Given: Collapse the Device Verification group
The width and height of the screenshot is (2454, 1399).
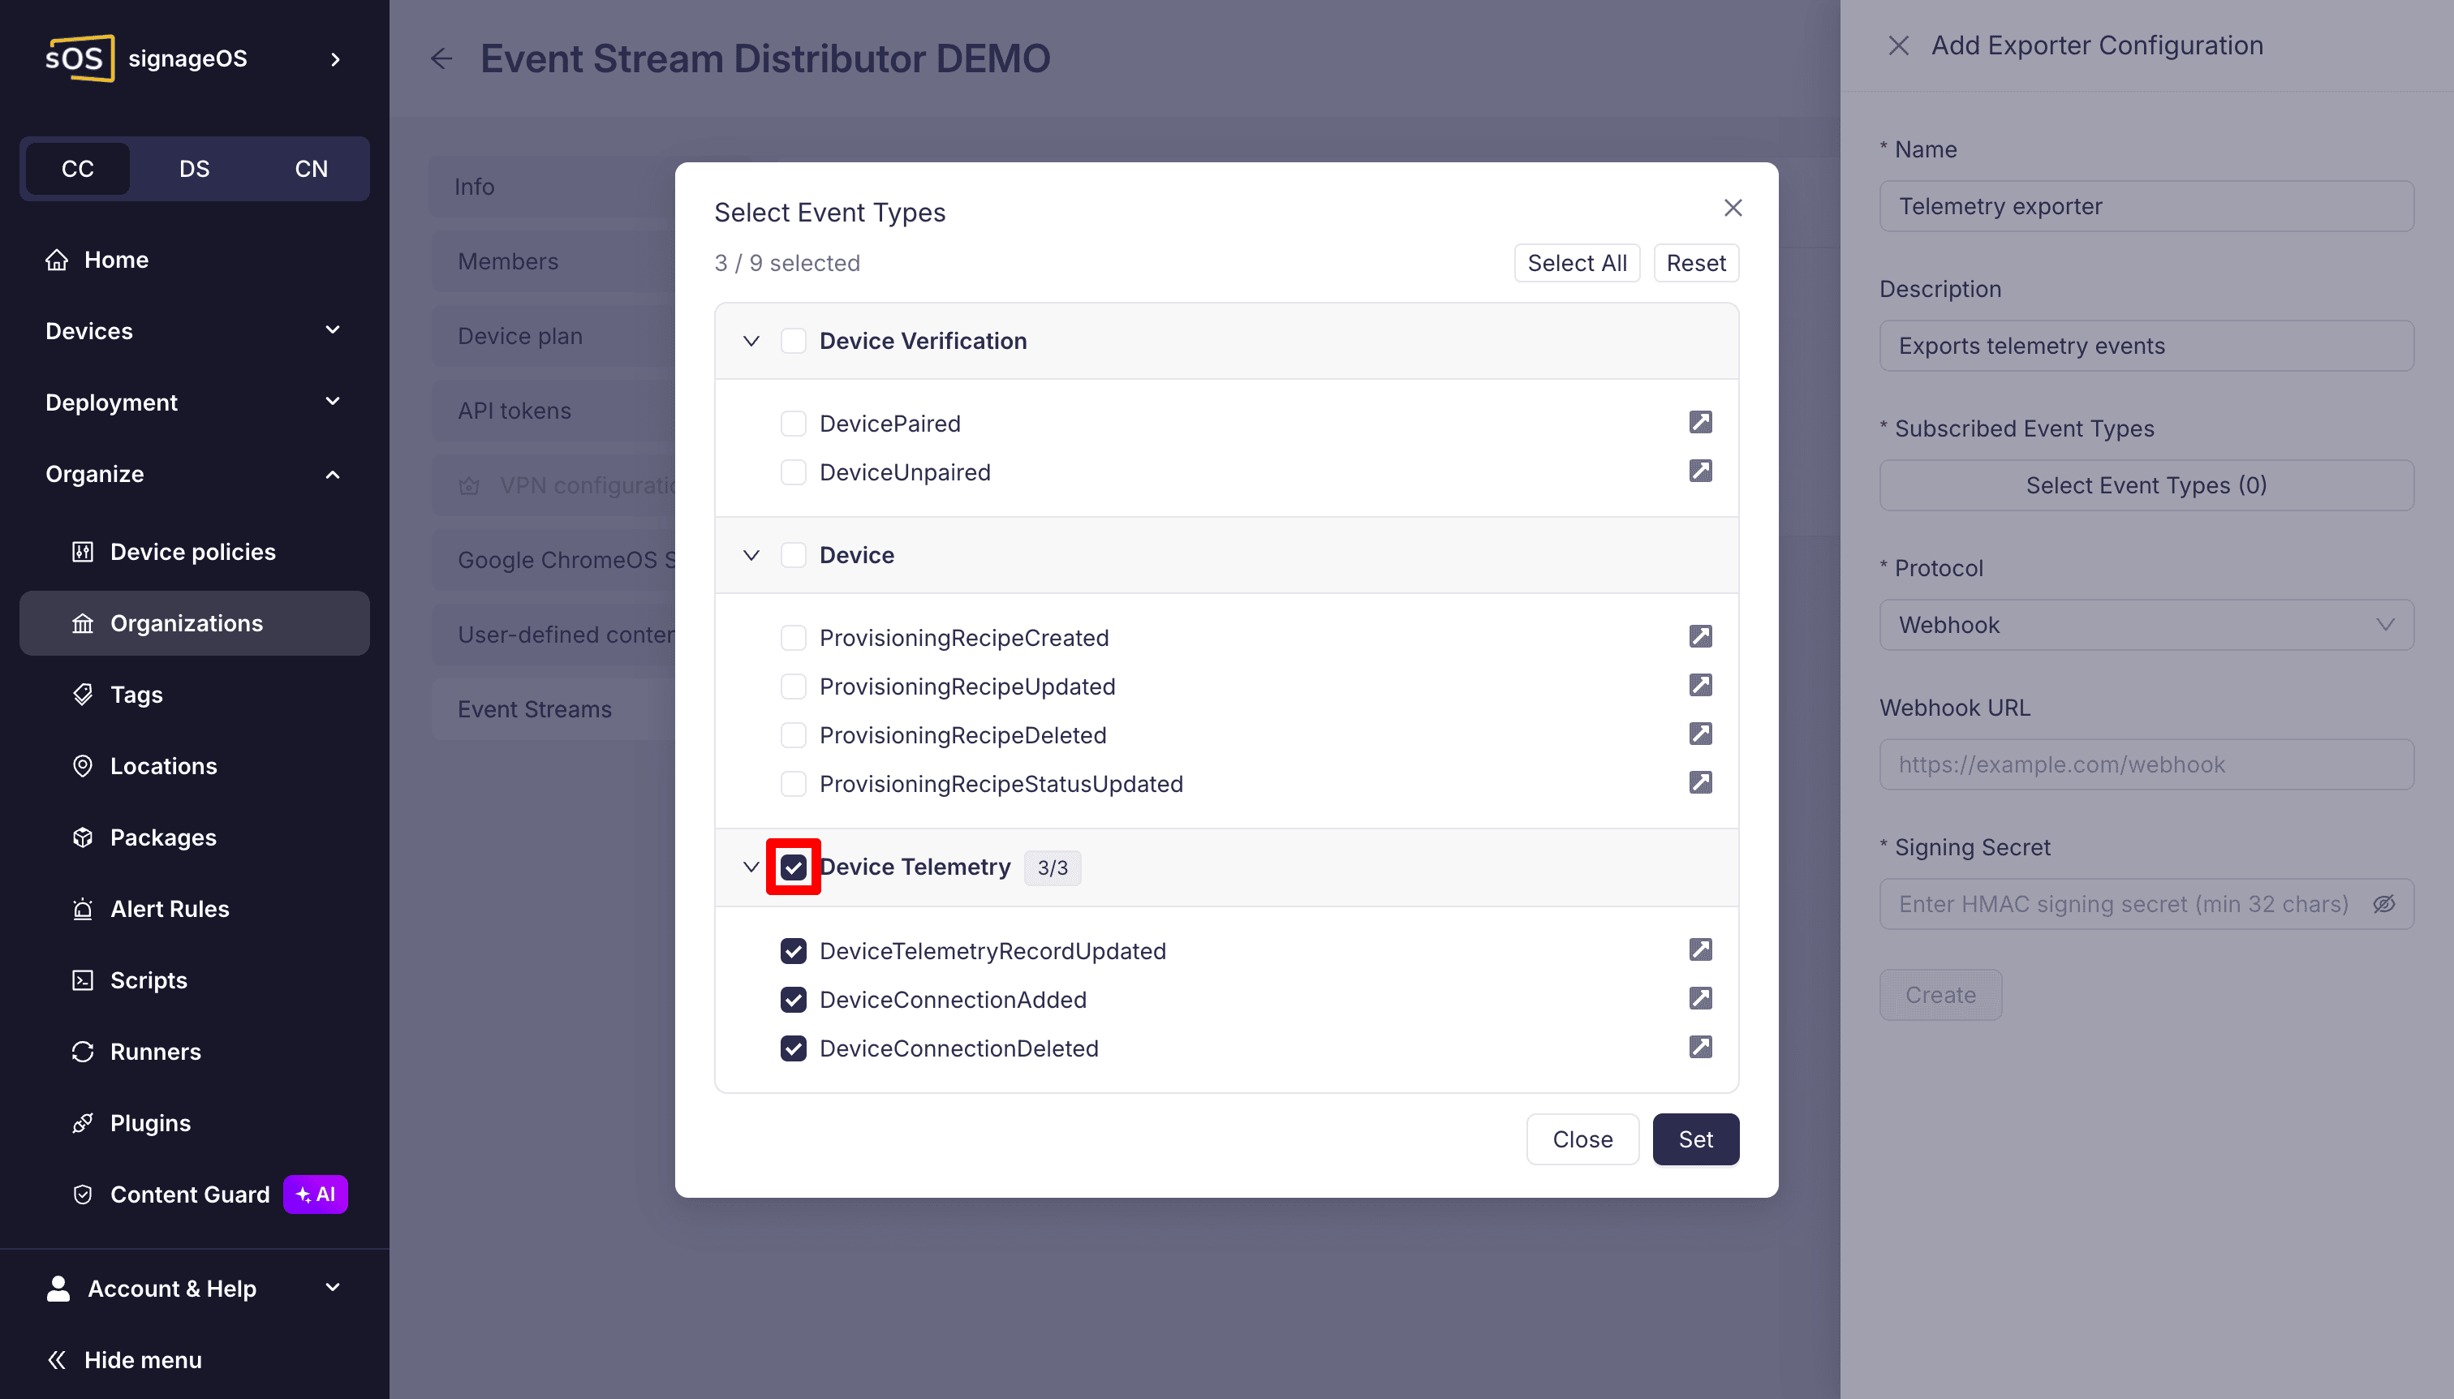Looking at the screenshot, I should click(x=751, y=341).
